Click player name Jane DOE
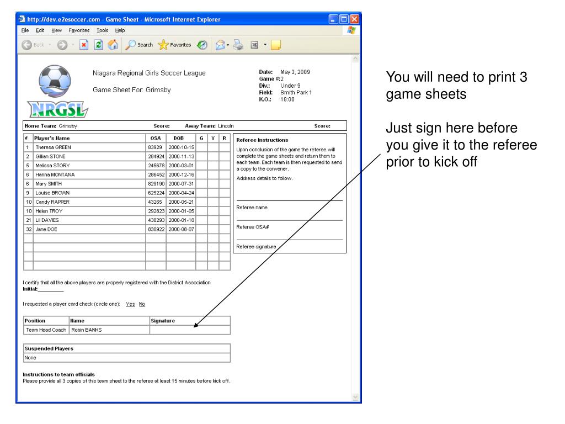The image size is (565, 424). (x=46, y=229)
